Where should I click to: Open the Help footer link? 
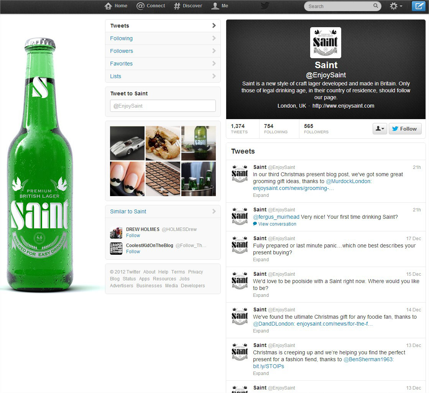click(x=163, y=272)
